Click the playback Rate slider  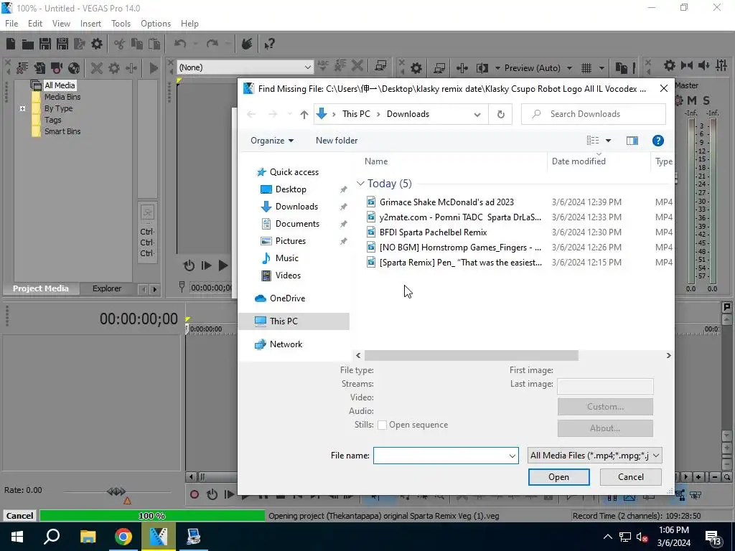116,491
